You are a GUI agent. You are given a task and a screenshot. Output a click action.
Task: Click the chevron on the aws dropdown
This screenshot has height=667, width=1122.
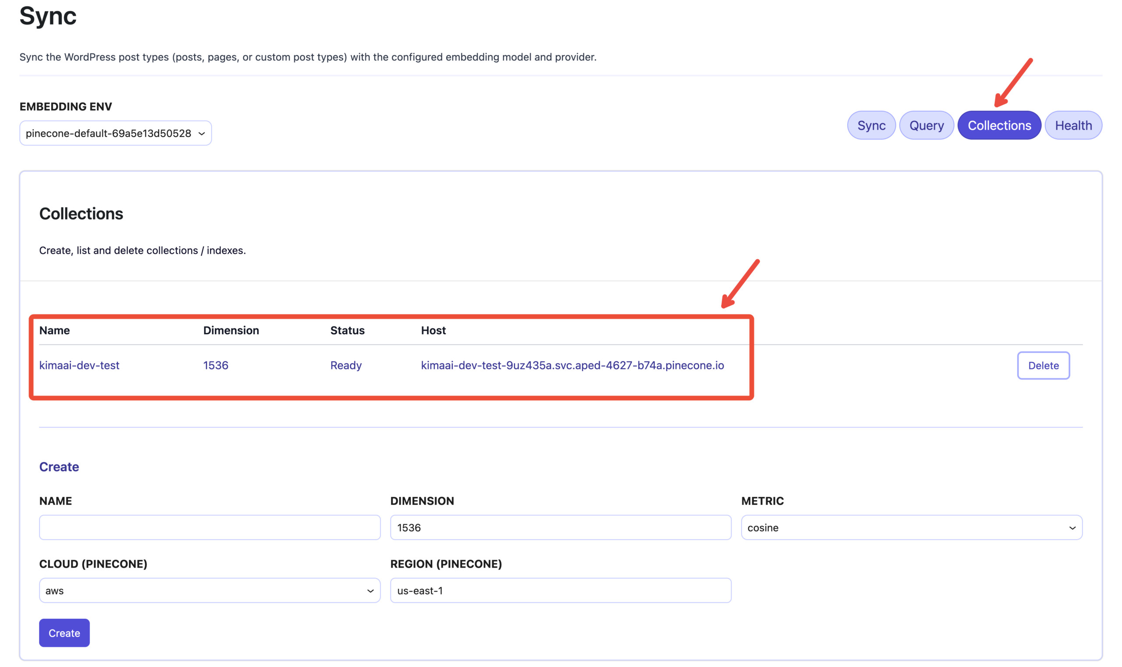[370, 591]
